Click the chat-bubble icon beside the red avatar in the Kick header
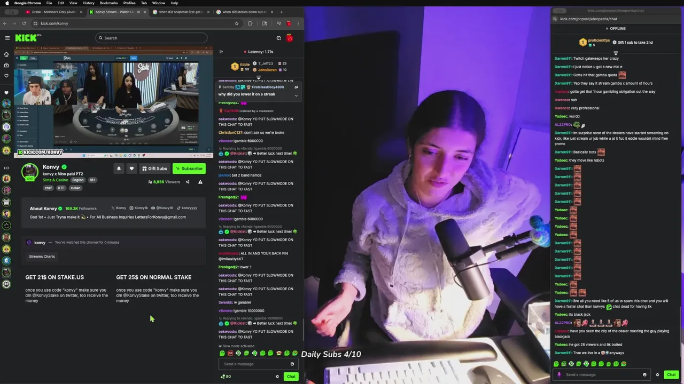The image size is (684, 384). (278, 38)
